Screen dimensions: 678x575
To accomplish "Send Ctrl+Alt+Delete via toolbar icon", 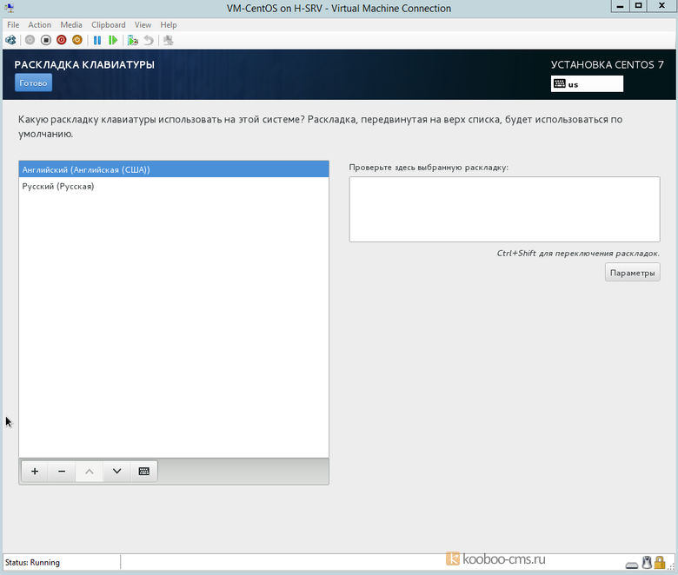I will click(10, 40).
